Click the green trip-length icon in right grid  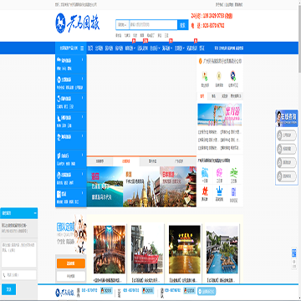[x=233, y=173]
